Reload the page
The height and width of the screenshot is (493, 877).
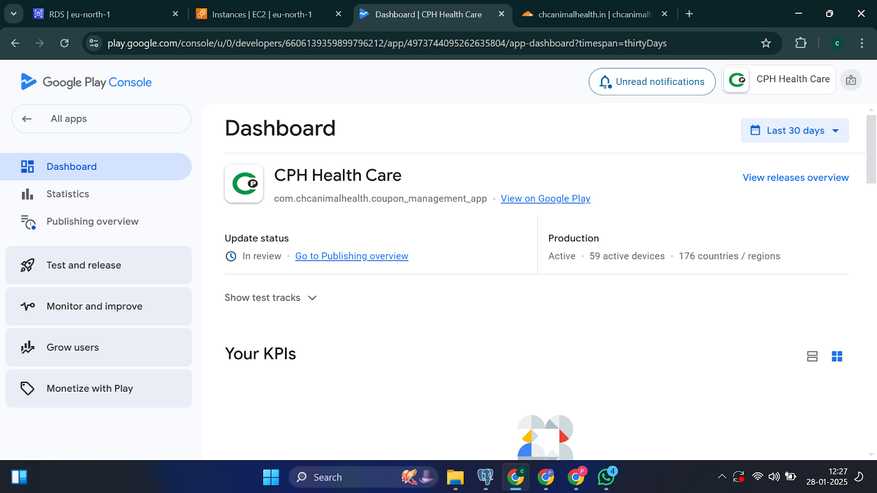(x=65, y=43)
